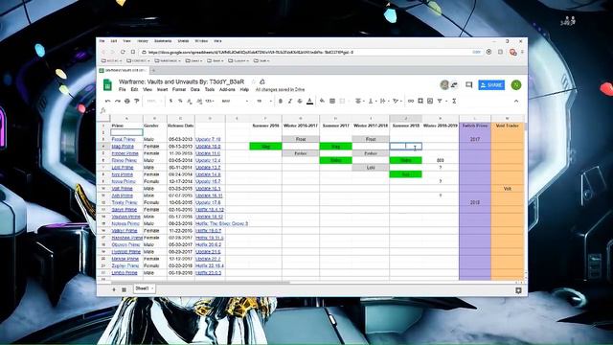Click the Google Sheets home logo

click(x=107, y=85)
